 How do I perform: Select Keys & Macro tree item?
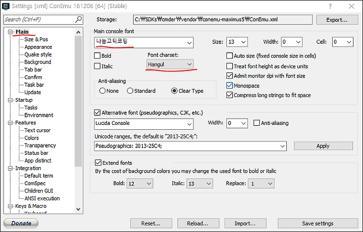31,206
